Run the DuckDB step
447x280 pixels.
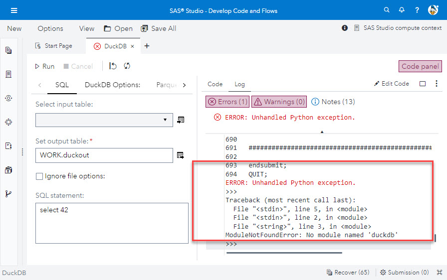coord(45,66)
